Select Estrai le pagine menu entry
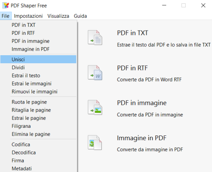This screenshot has width=212, height=172. (38, 118)
